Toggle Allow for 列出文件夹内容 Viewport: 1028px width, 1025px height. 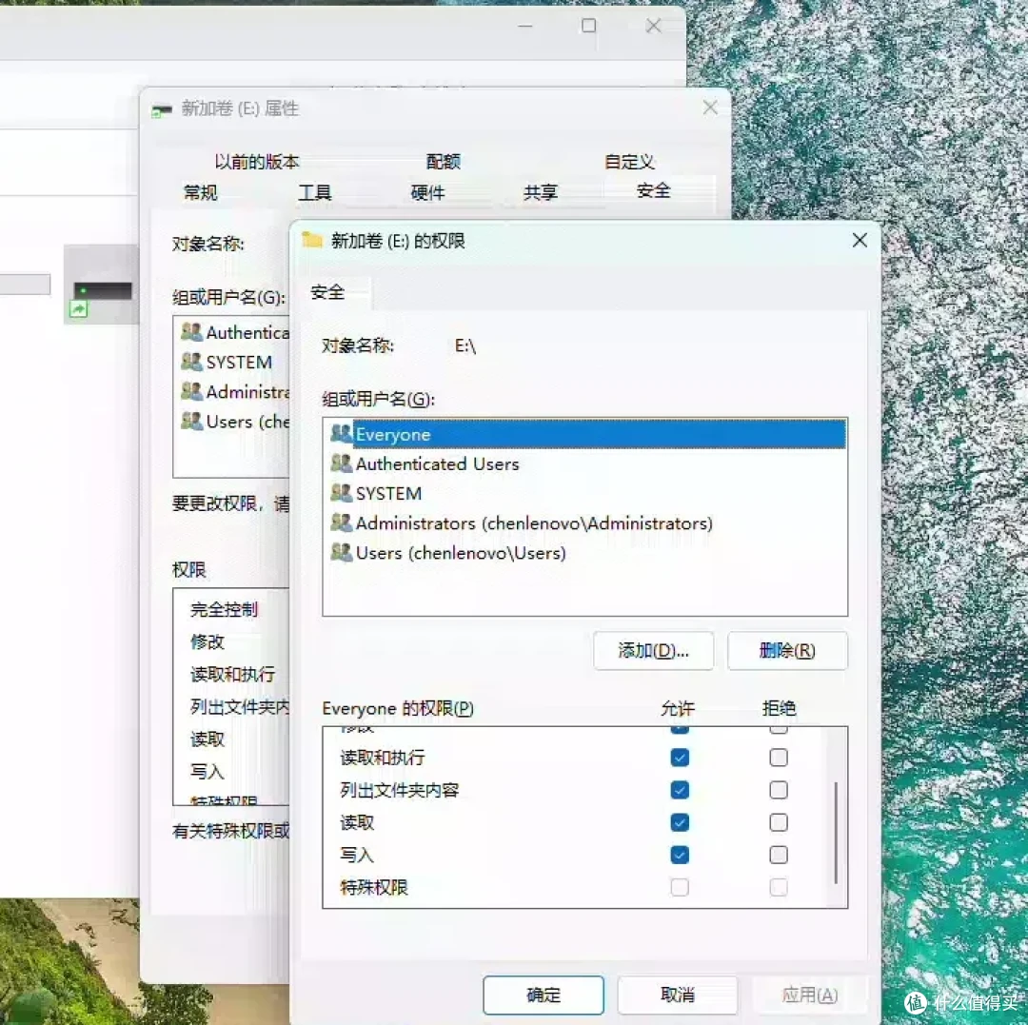(680, 790)
